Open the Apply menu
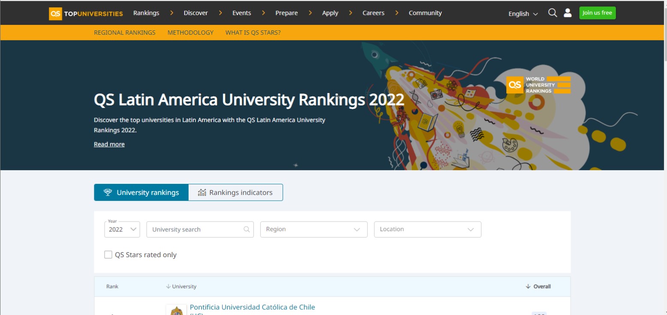This screenshot has height=315, width=667. pyautogui.click(x=330, y=13)
